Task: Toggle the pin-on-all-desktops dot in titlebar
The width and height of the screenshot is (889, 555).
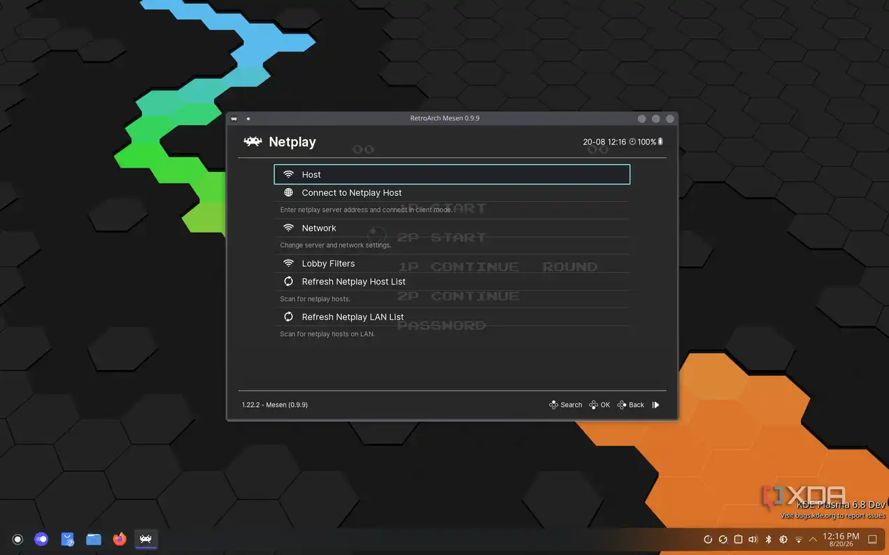Action: pos(248,119)
